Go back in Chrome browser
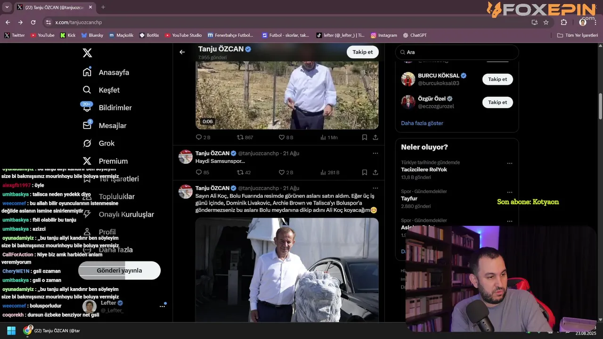 [x=8, y=22]
